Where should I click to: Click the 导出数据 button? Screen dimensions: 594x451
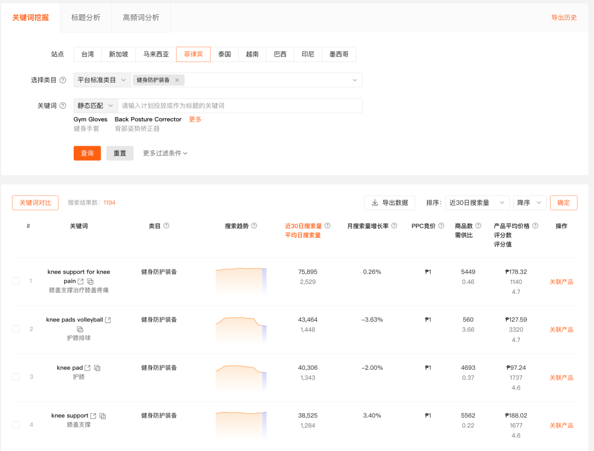point(389,203)
